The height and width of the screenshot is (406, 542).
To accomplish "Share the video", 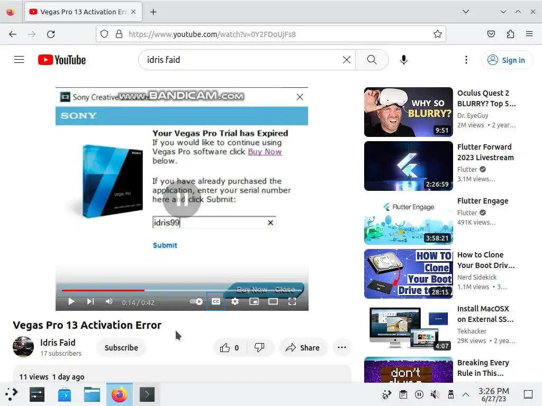I will [x=302, y=348].
